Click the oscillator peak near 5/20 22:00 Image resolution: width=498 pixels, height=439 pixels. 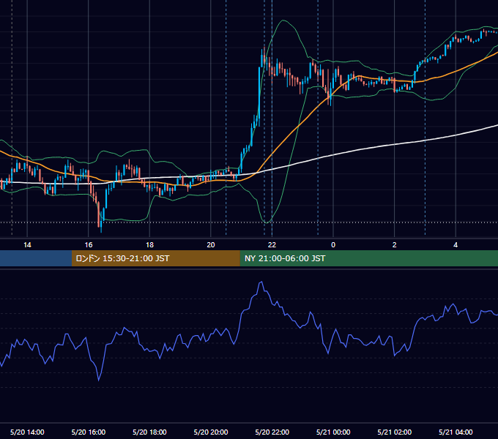(261, 282)
